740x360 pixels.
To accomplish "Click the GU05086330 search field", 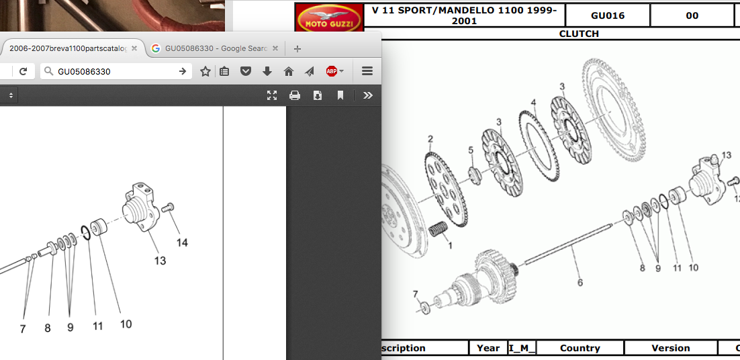I will pyautogui.click(x=115, y=71).
